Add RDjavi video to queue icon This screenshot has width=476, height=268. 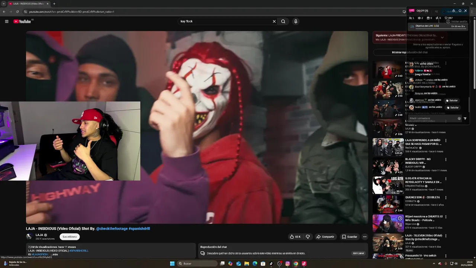point(400,225)
